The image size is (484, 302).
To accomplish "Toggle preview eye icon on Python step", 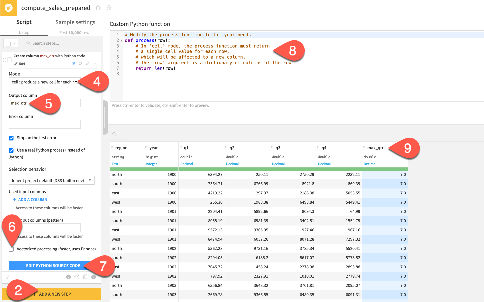I will (x=73, y=63).
